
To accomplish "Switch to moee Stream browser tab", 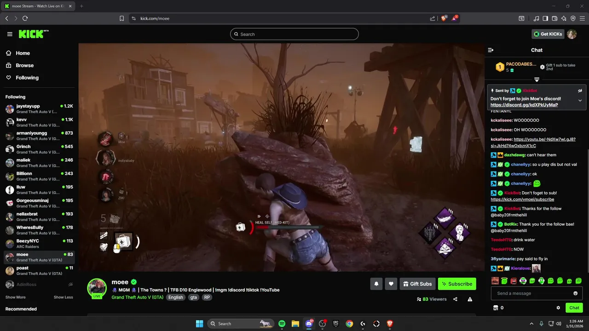I will [38, 6].
